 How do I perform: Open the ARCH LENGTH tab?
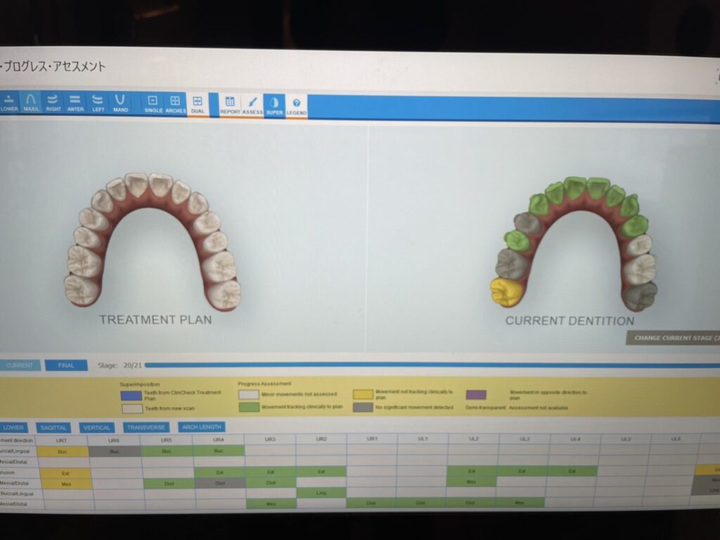[x=202, y=427]
